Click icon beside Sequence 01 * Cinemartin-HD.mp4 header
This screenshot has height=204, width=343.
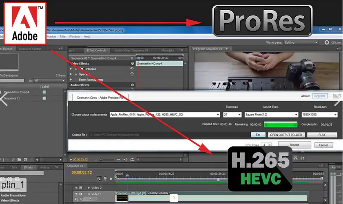[132, 58]
